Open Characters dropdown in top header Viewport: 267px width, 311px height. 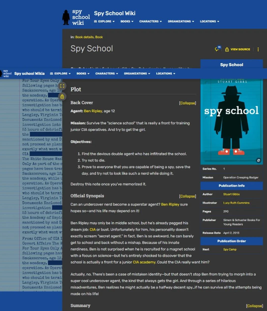(x=150, y=21)
